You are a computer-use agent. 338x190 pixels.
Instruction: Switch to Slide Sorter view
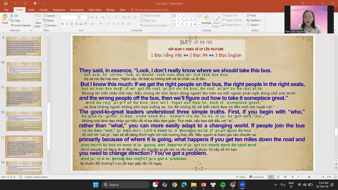tap(278, 177)
